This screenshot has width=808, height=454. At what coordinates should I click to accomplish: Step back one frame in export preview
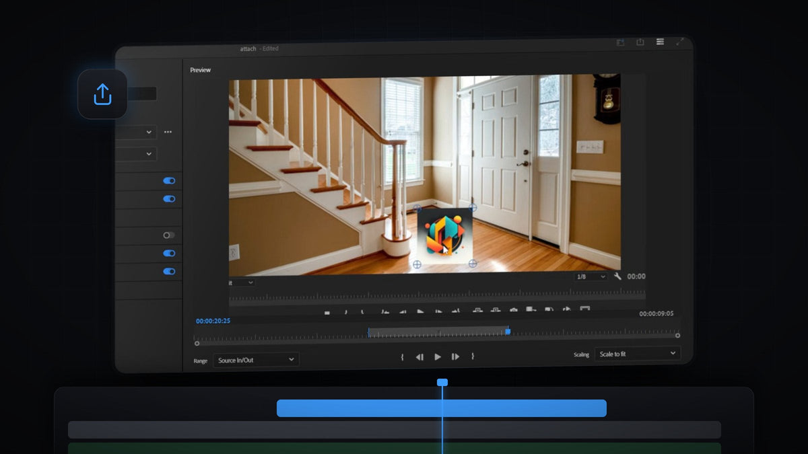[419, 357]
